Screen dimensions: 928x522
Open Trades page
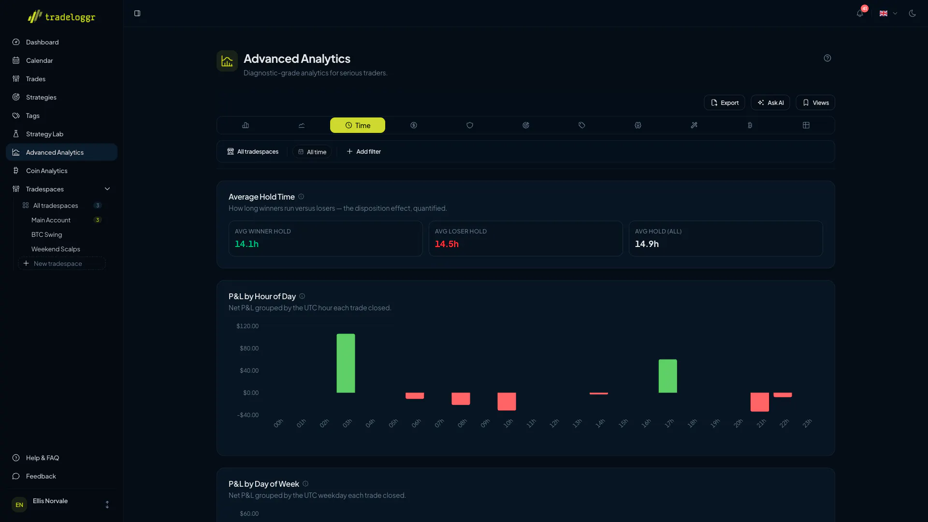61,79
